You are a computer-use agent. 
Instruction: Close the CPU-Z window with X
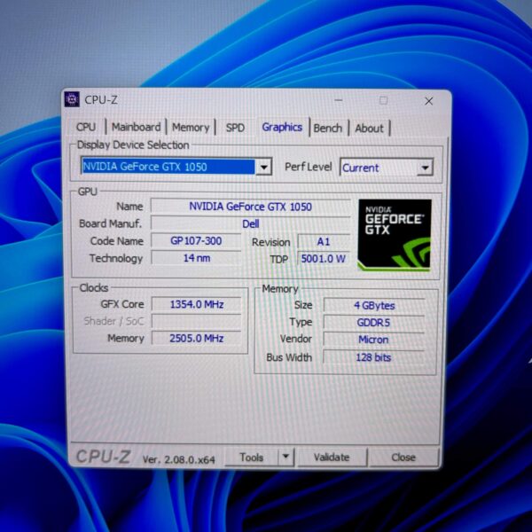429,101
